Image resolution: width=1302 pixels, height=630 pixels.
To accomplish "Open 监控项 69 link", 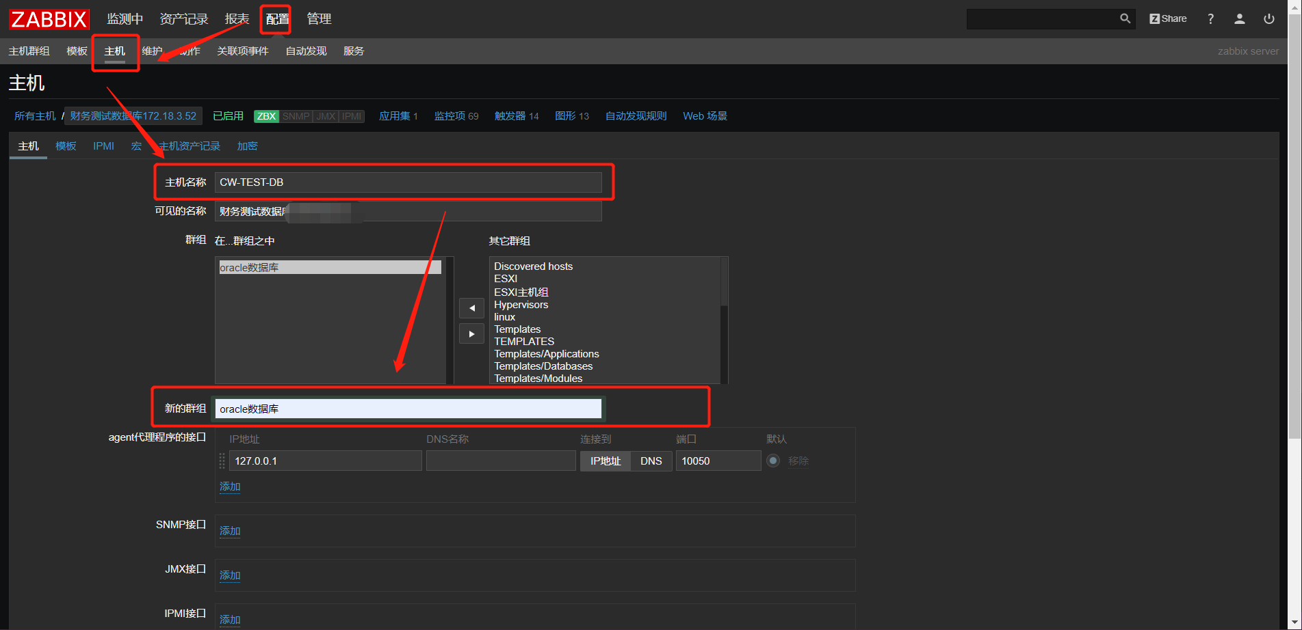I will pos(456,116).
